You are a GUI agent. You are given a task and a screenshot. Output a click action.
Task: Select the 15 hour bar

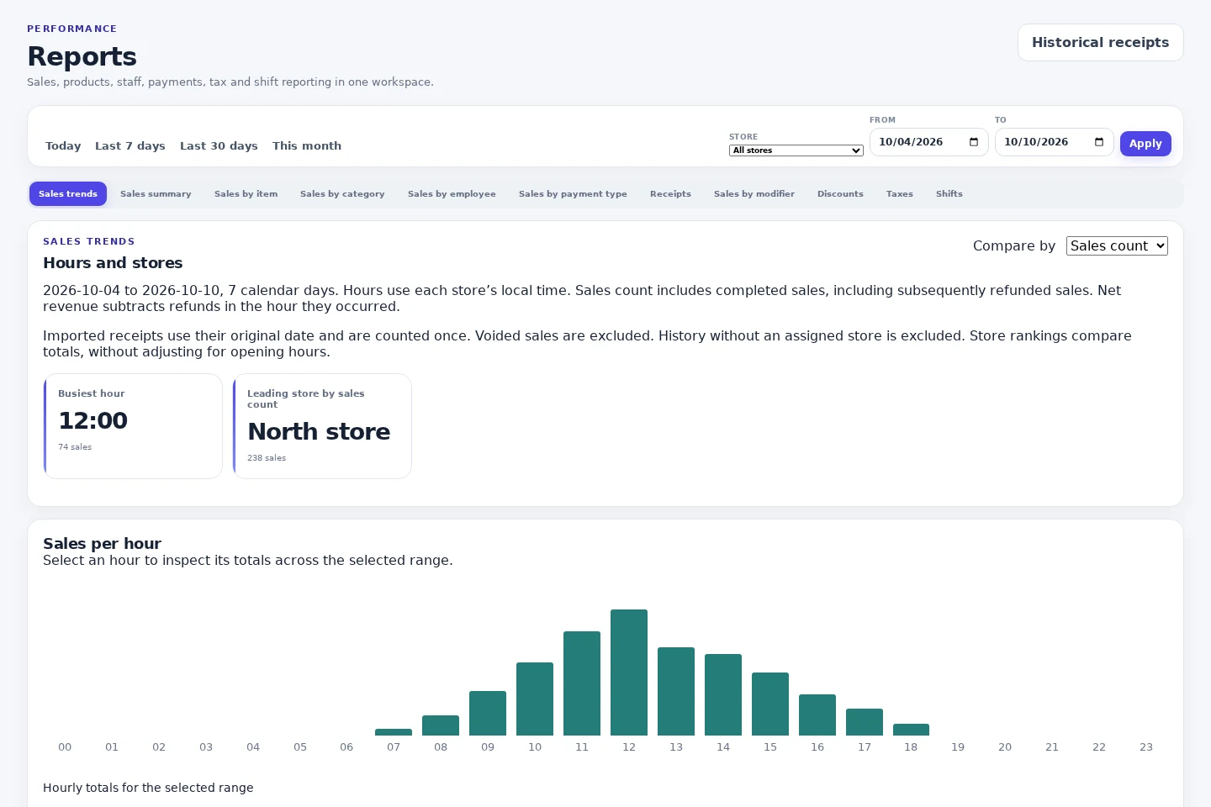pyautogui.click(x=770, y=704)
